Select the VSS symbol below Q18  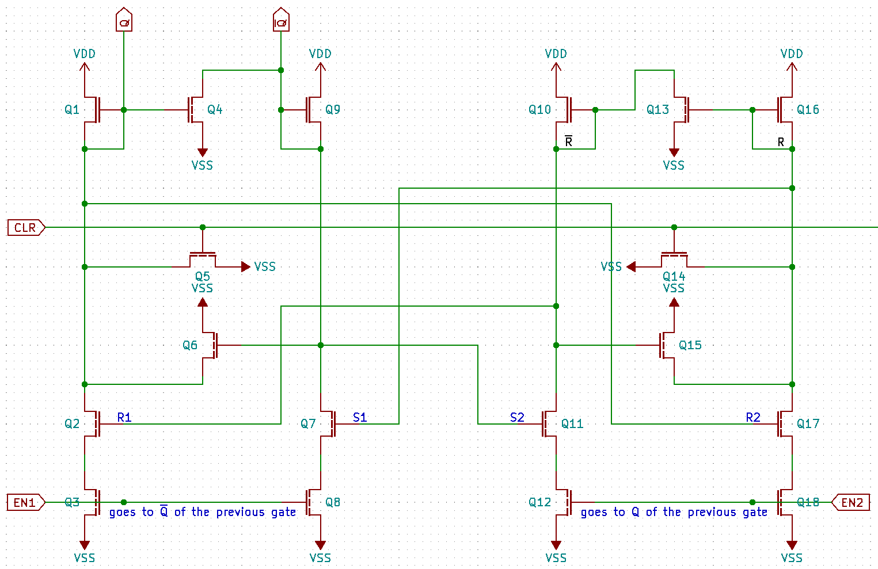792,552
